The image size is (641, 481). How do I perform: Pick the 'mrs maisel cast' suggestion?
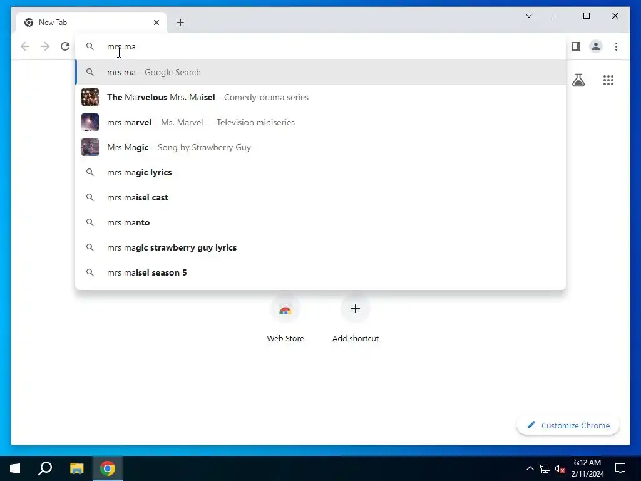point(320,197)
